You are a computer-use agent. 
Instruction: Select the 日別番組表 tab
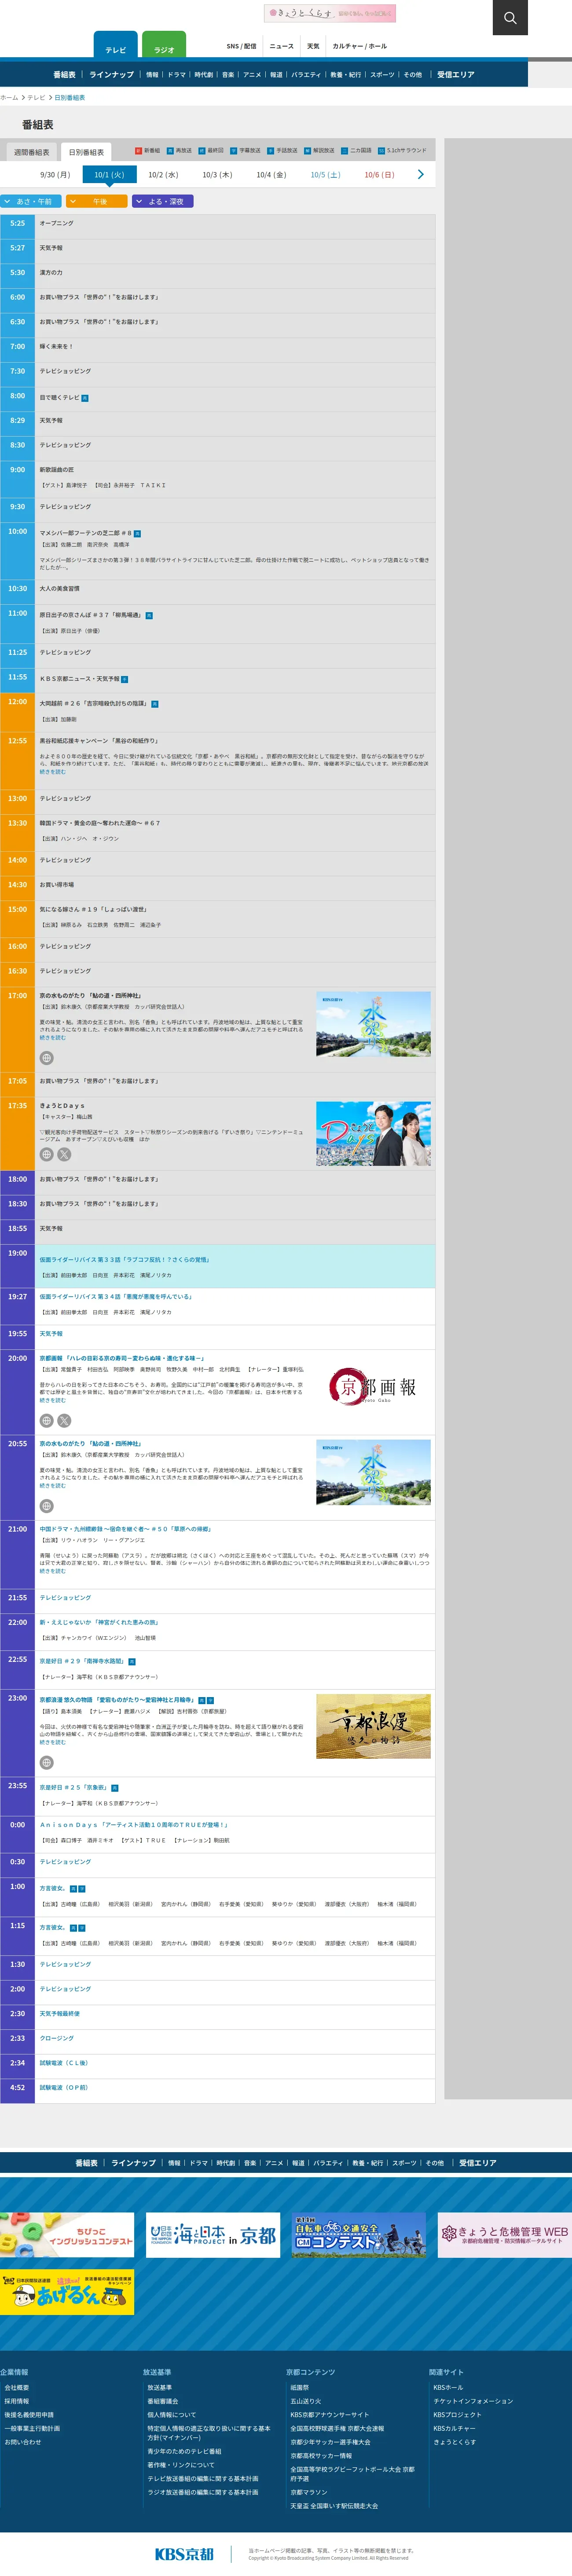pos(86,152)
